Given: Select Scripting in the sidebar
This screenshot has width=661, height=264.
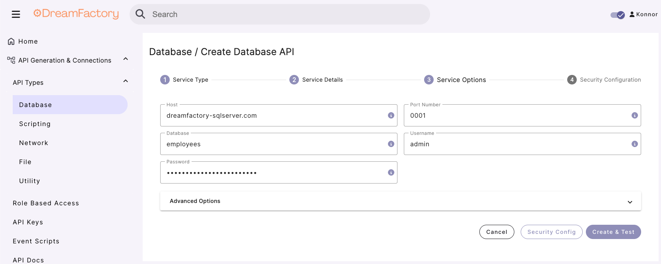Looking at the screenshot, I should (35, 124).
